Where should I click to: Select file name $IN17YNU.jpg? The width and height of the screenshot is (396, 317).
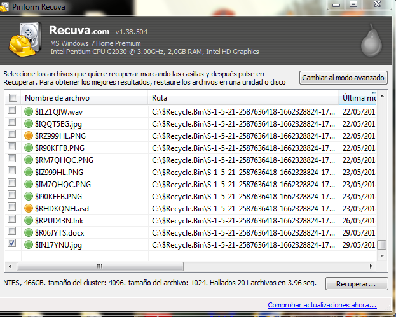[x=58, y=245]
